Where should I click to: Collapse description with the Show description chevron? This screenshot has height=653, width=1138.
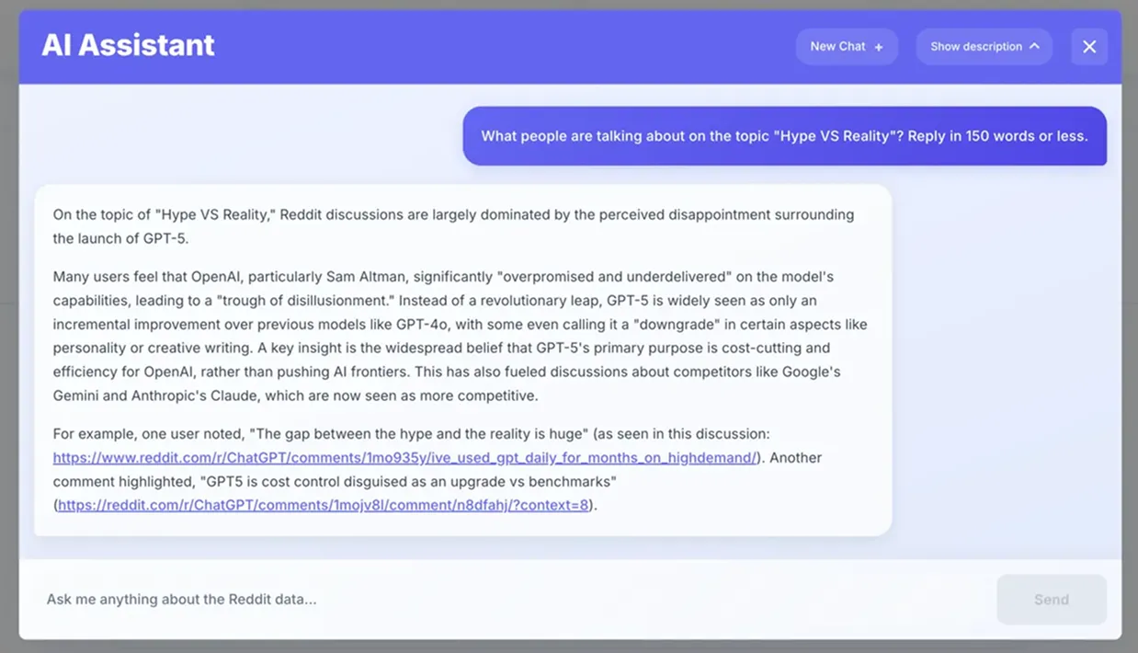click(x=1034, y=47)
